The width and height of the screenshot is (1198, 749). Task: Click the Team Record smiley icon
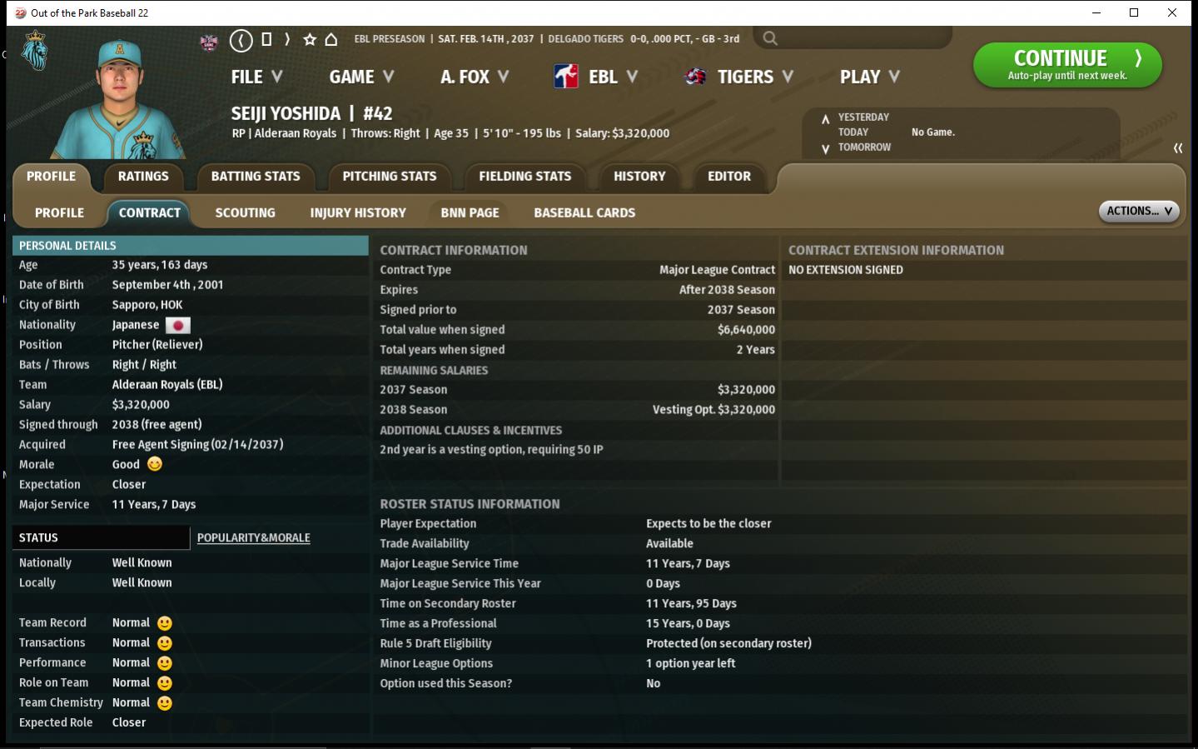tap(165, 623)
